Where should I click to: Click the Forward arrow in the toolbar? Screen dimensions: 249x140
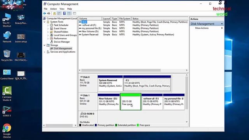[x=49, y=13]
